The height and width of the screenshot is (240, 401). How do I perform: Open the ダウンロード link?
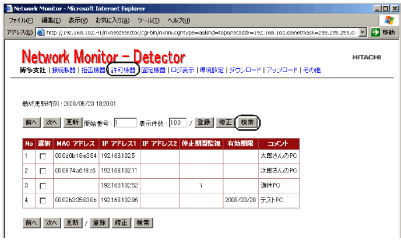(x=245, y=70)
